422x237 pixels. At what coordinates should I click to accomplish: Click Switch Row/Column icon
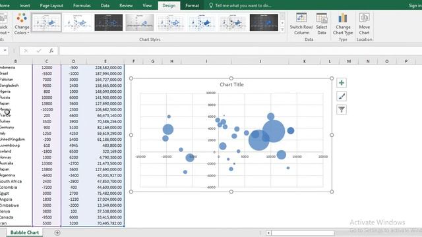[301, 18]
